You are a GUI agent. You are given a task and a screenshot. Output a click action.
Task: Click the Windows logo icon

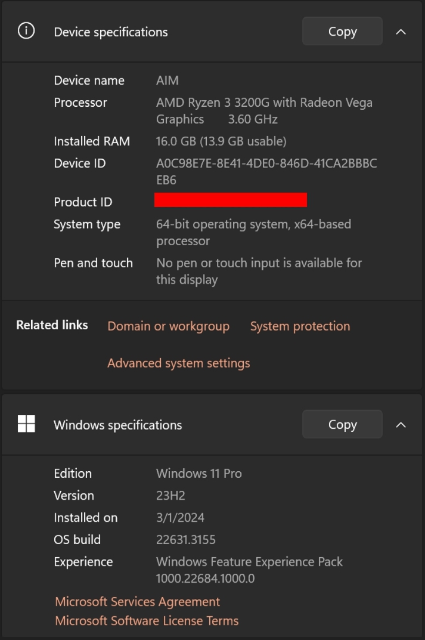26,424
